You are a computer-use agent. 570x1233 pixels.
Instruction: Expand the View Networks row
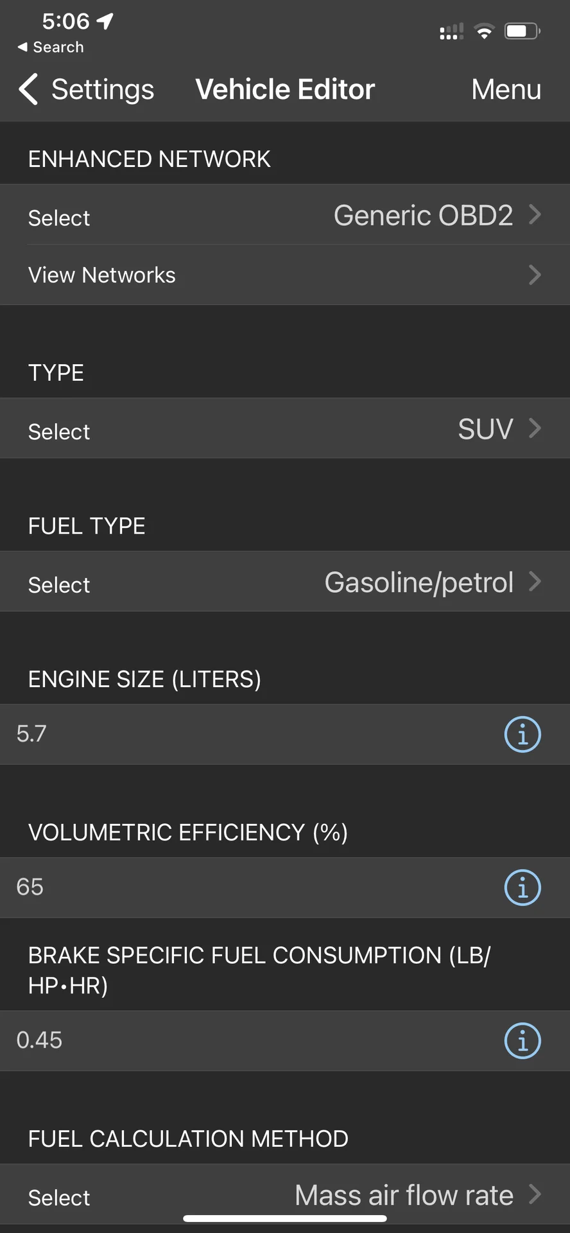[x=285, y=275]
